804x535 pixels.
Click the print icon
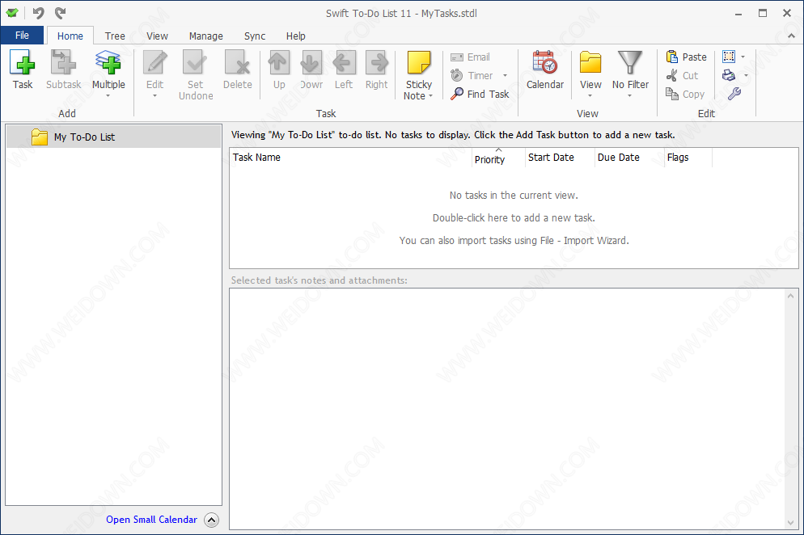(729, 75)
